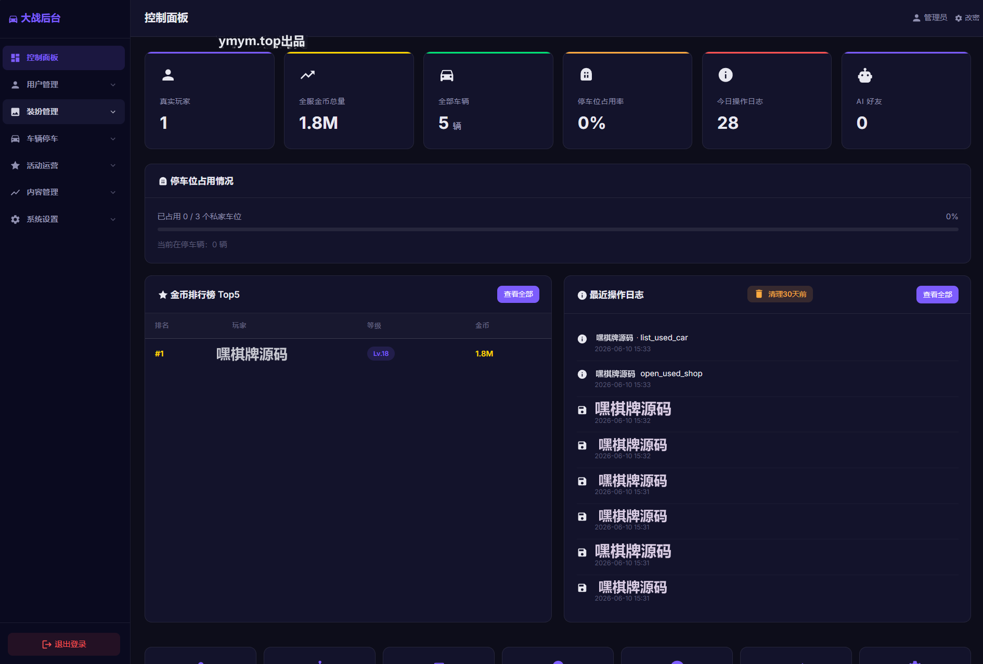Click the person icon on 真实玩家 card

[x=168, y=75]
